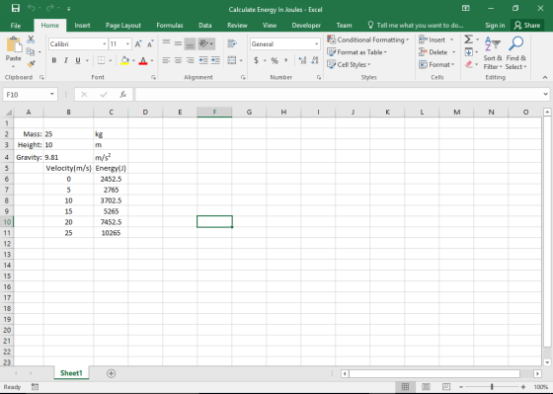The width and height of the screenshot is (553, 394).
Task: Add new sheet with plus icon
Action: (111, 373)
